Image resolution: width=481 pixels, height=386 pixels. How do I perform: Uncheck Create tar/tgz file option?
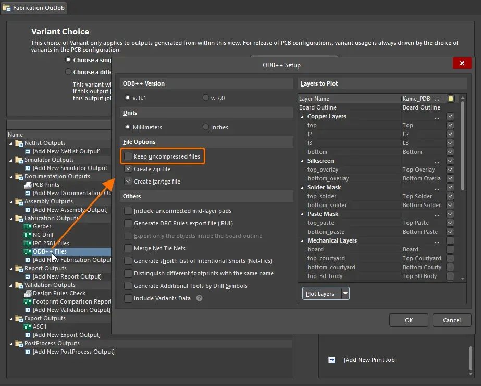[128, 182]
